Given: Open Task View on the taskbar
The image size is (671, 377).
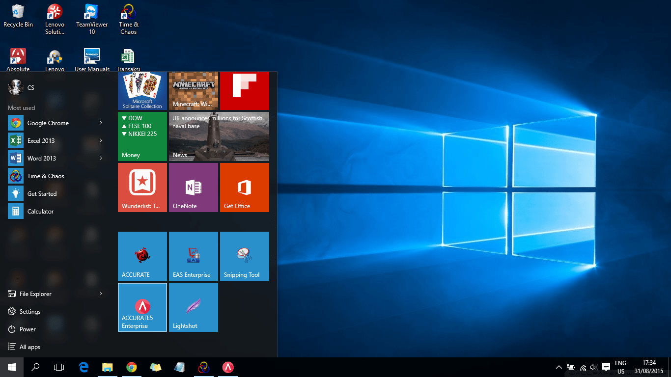Looking at the screenshot, I should point(59,367).
